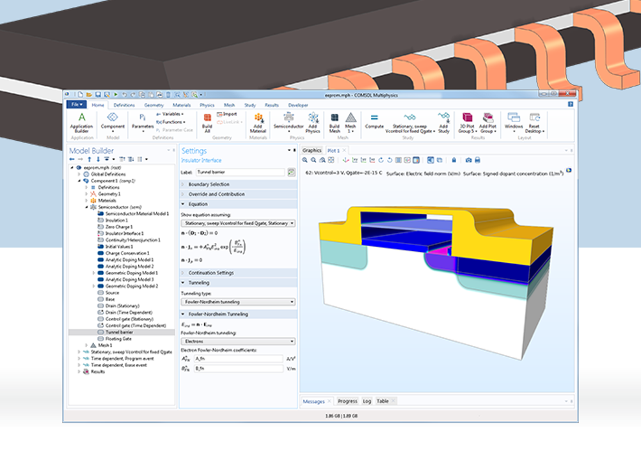Click the Move Up arrow in Model Builder
The height and width of the screenshot is (472, 641).
click(90, 159)
